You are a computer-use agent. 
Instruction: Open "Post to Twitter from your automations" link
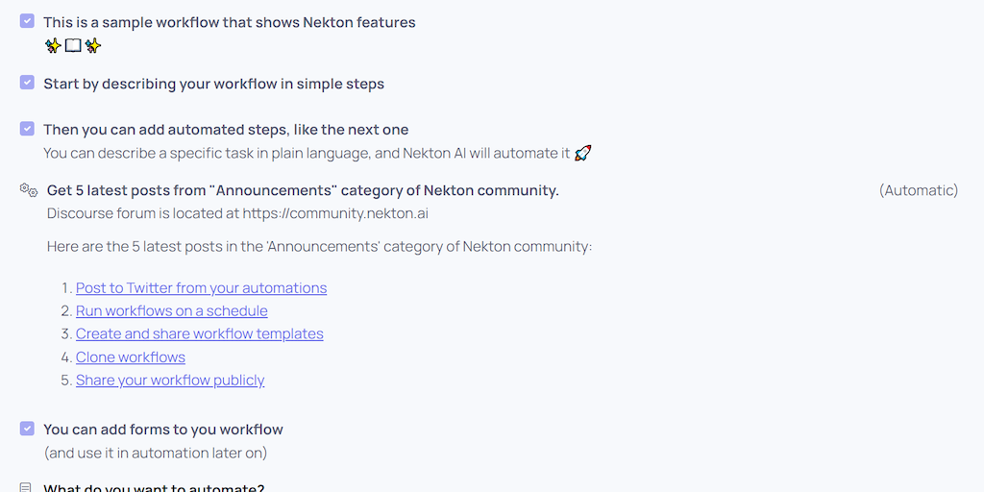click(x=201, y=288)
